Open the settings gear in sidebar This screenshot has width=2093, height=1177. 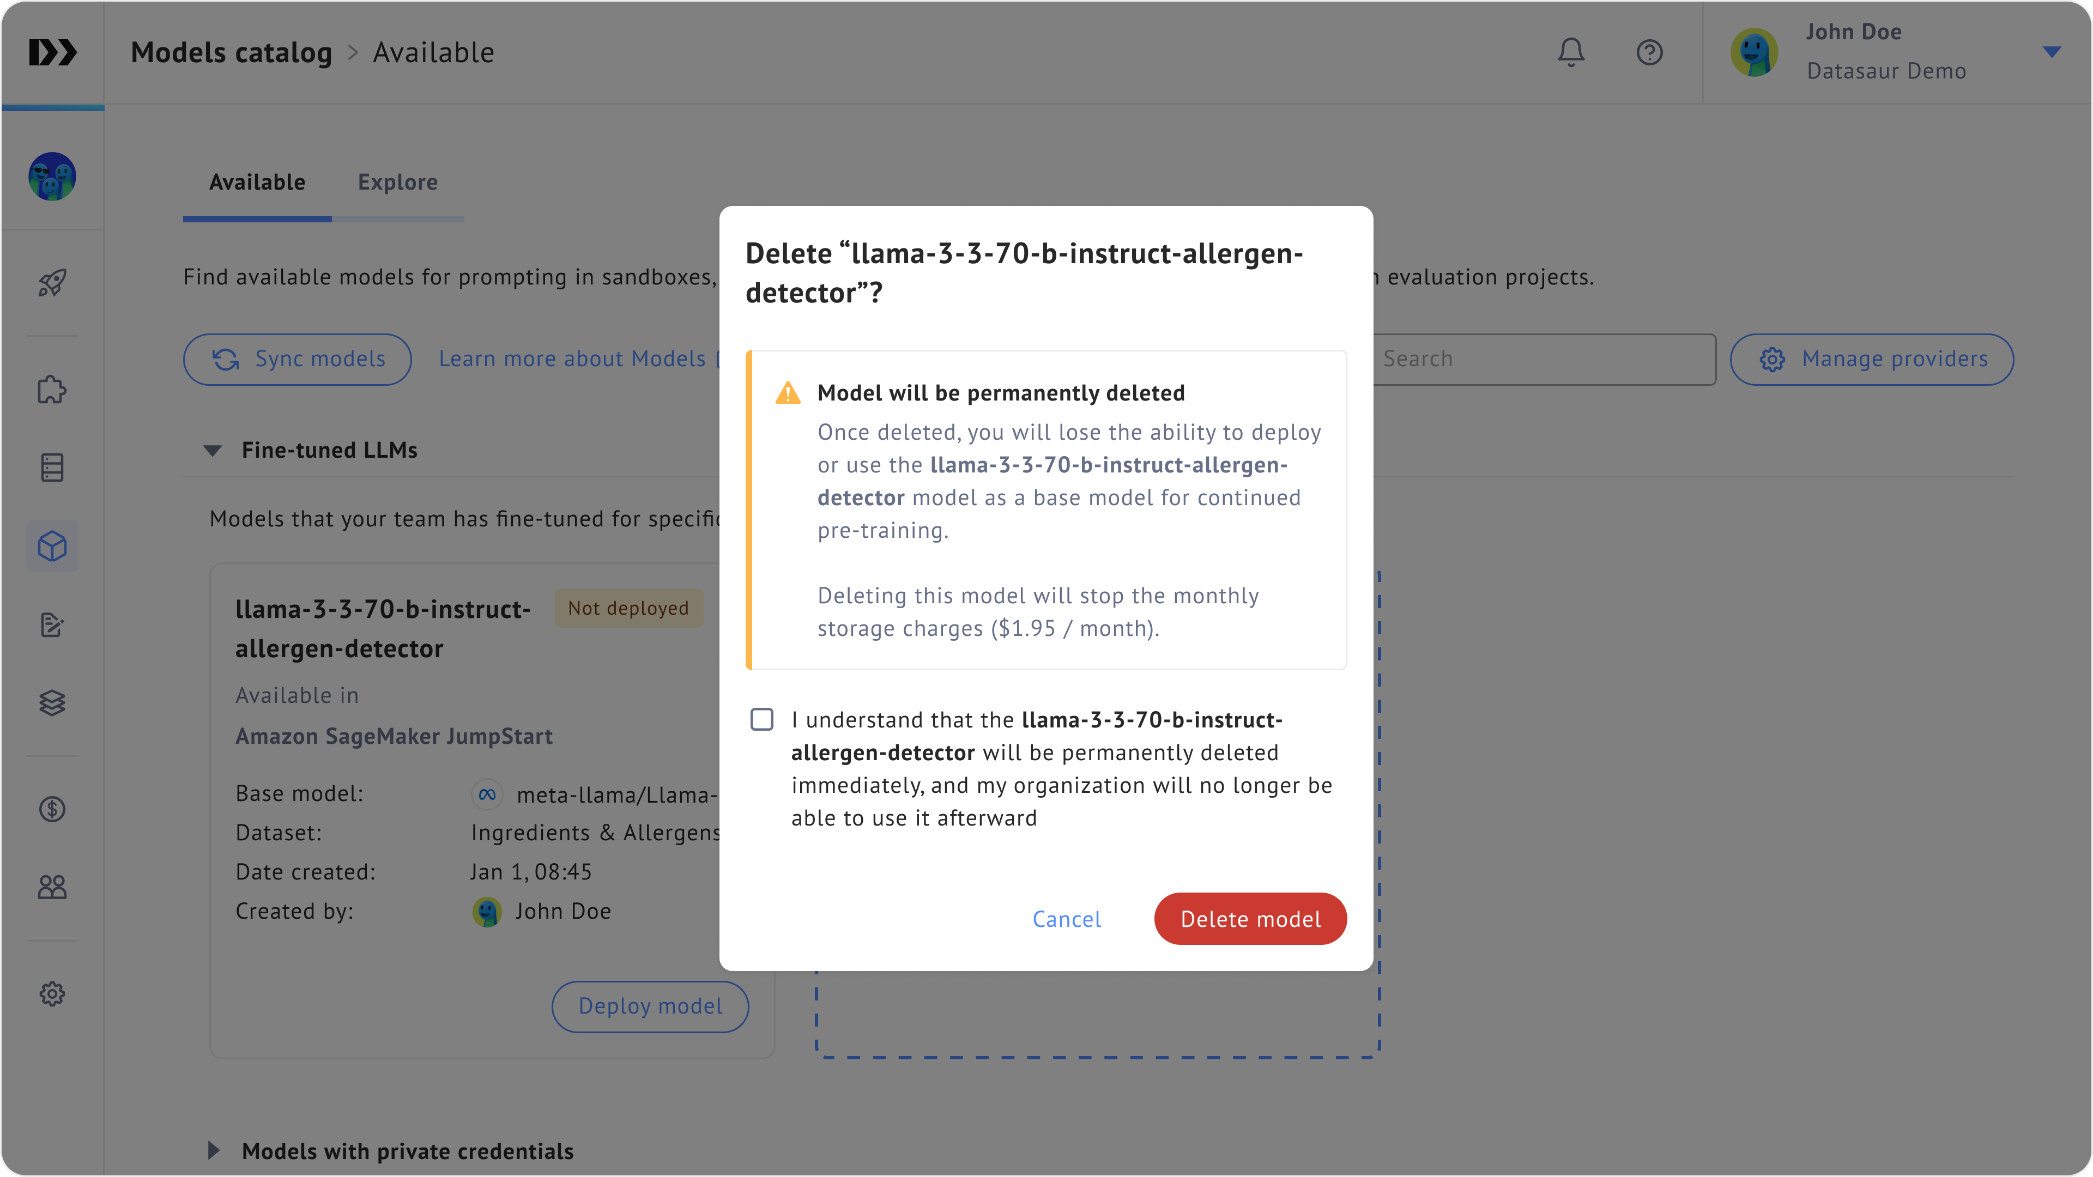(52, 993)
